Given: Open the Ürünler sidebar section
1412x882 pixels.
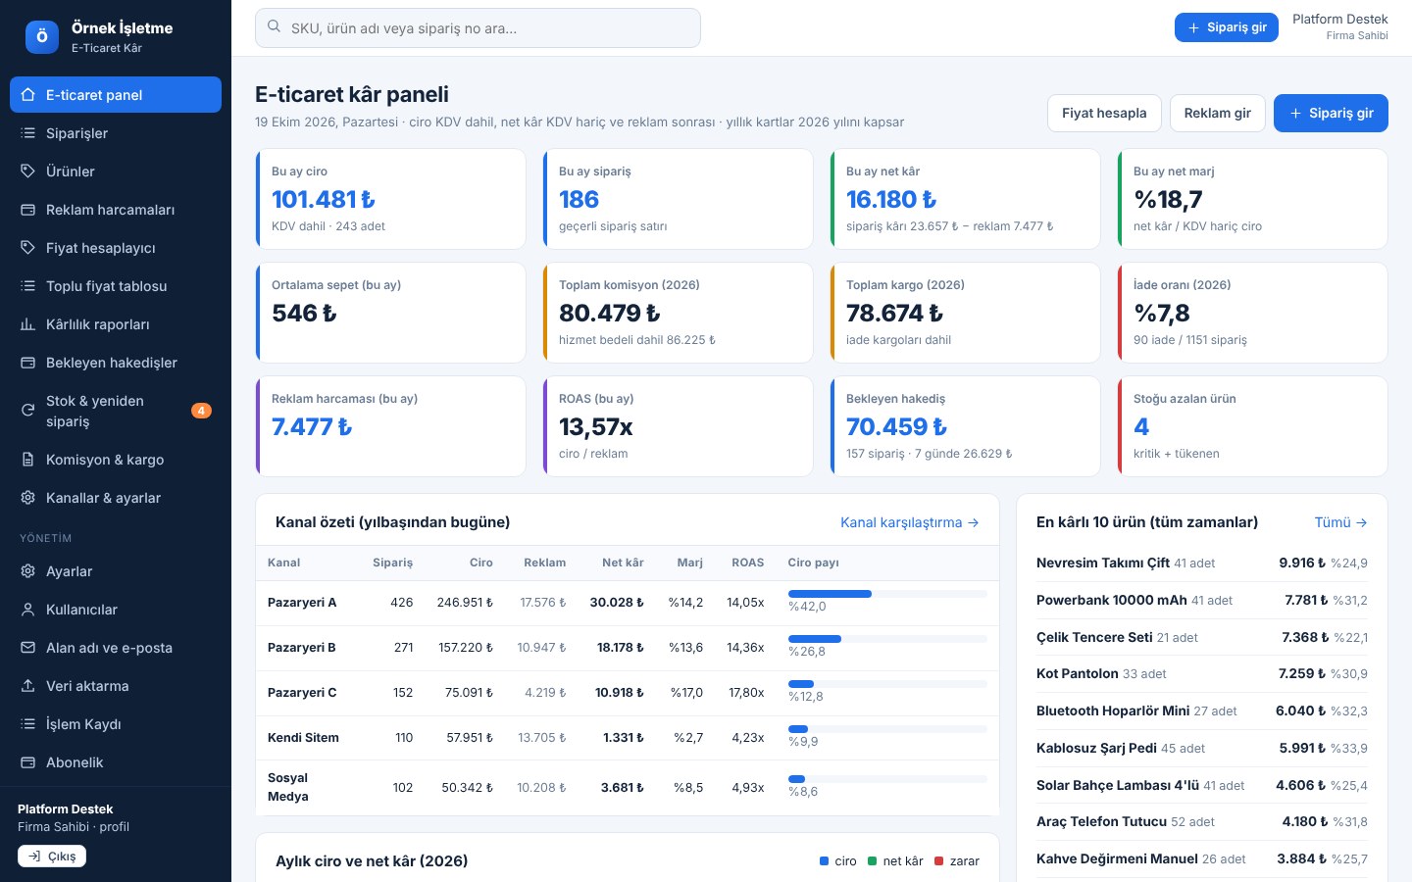Looking at the screenshot, I should point(116,171).
